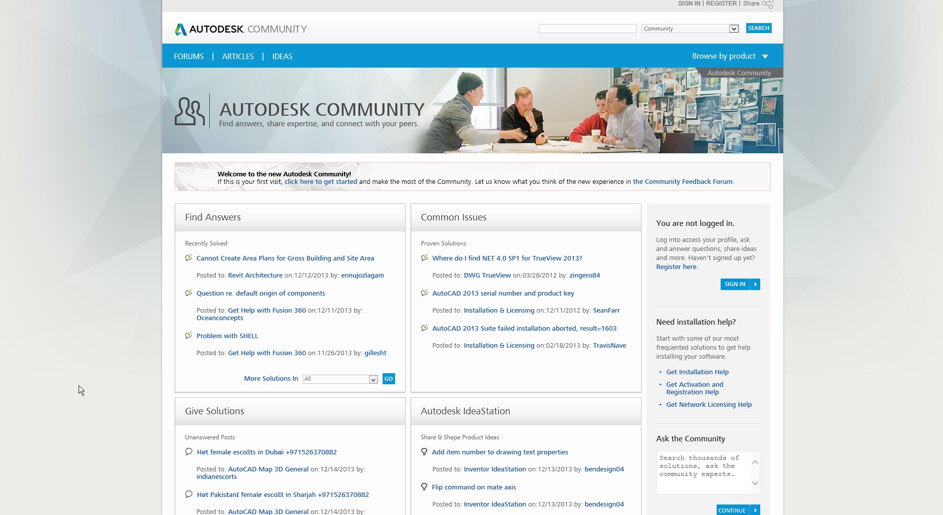The width and height of the screenshot is (943, 515).
Task: Click the Autodesk Community logo
Action: (240, 29)
